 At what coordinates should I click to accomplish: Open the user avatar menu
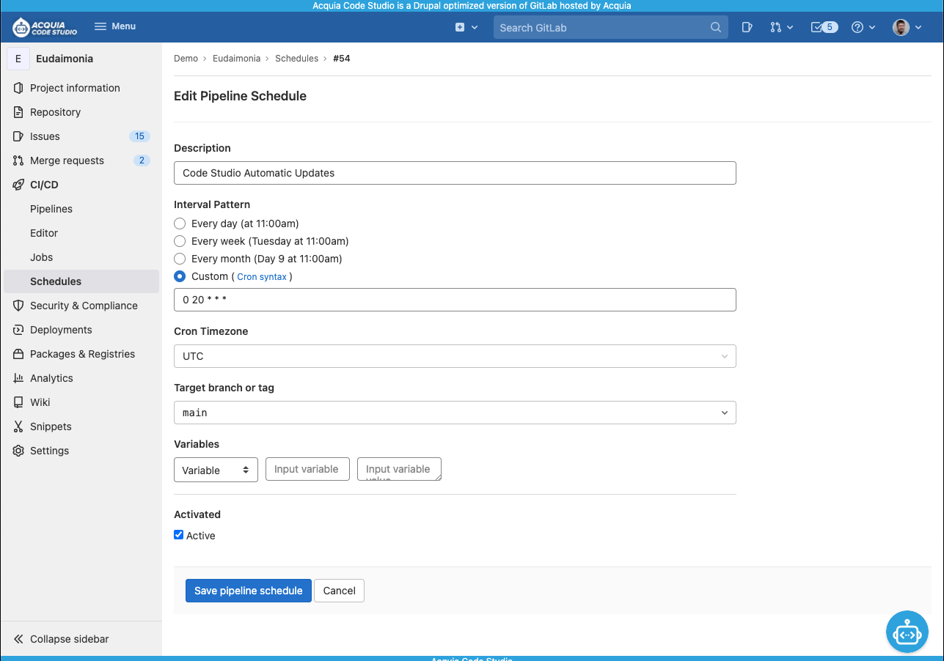coord(907,27)
